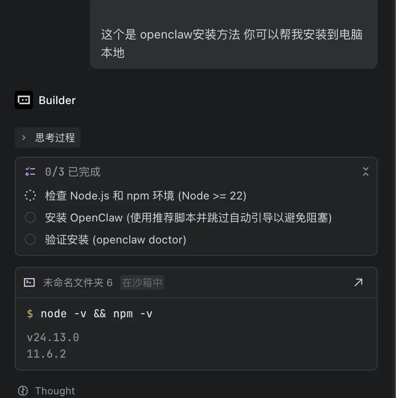Expand the Thought section label
Image resolution: width=396 pixels, height=398 pixels.
(x=55, y=391)
